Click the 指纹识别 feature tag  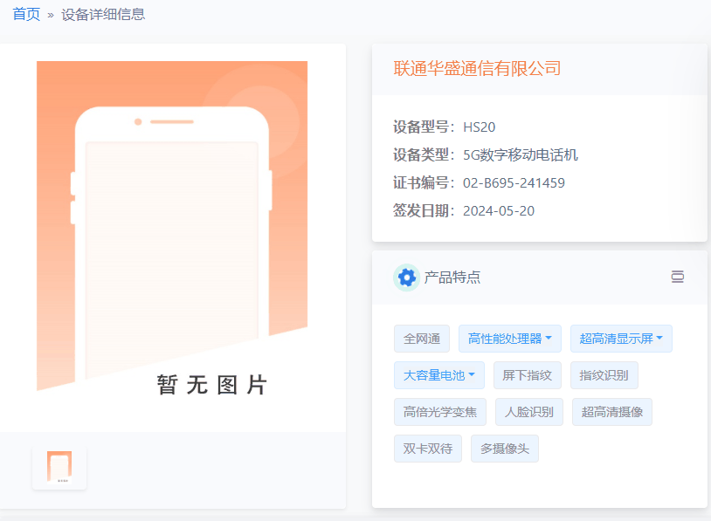click(x=604, y=375)
